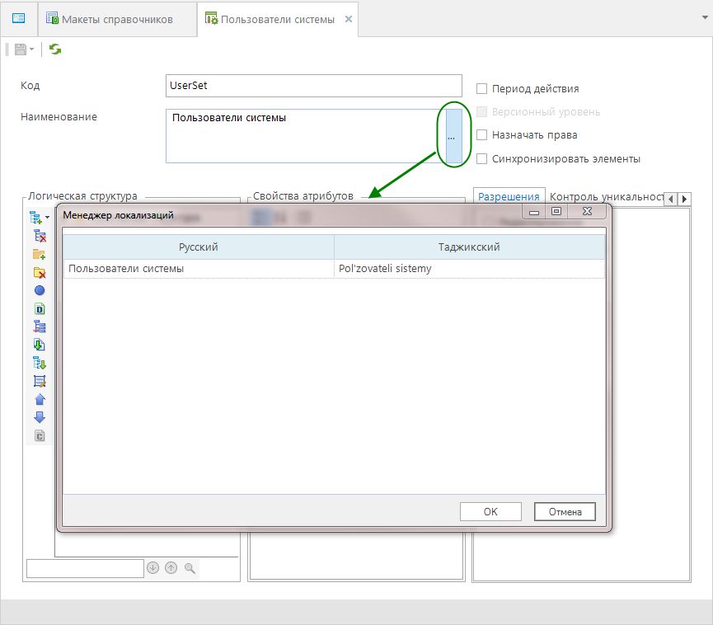Open the save button dropdown arrow
This screenshot has width=713, height=625.
(x=32, y=49)
